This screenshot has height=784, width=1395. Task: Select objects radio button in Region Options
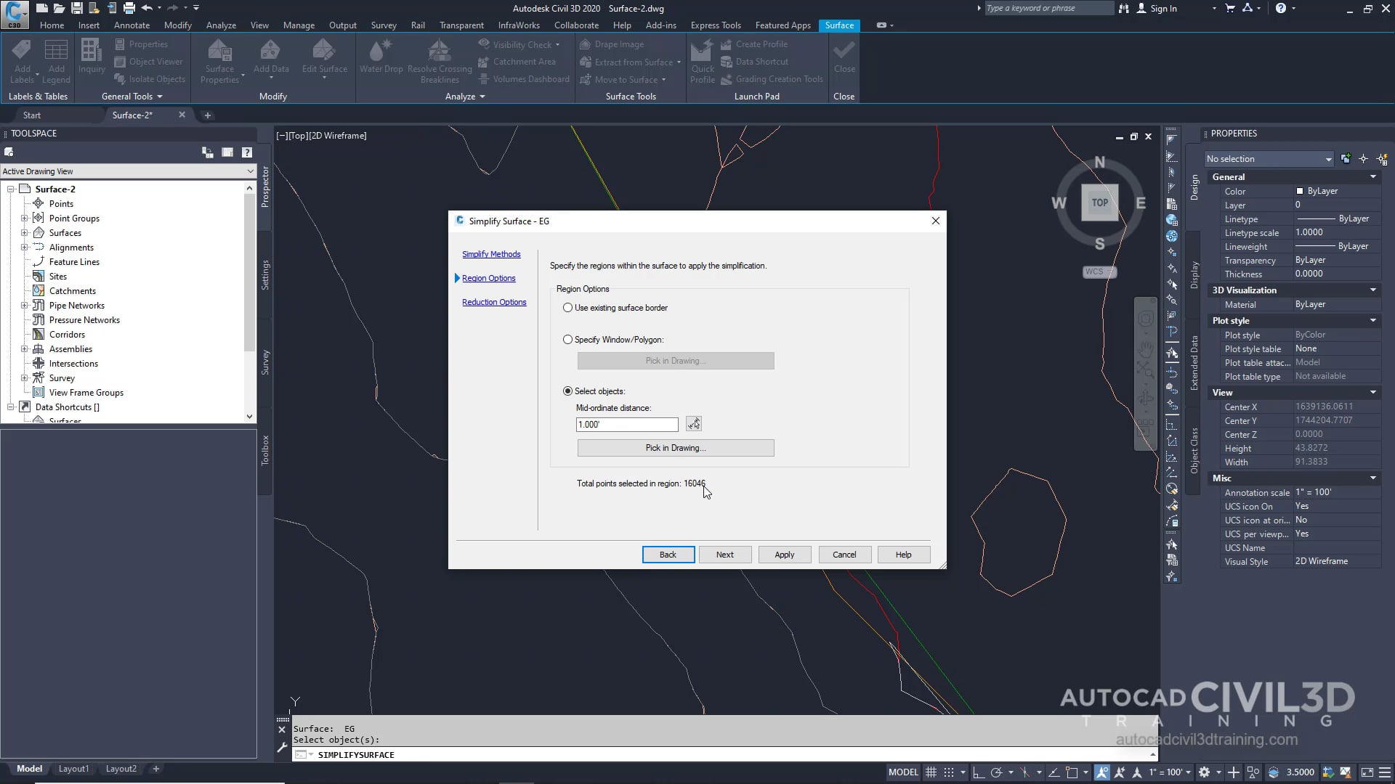coord(568,391)
